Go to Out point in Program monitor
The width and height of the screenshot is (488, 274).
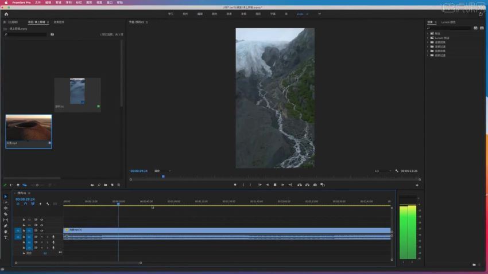290,185
